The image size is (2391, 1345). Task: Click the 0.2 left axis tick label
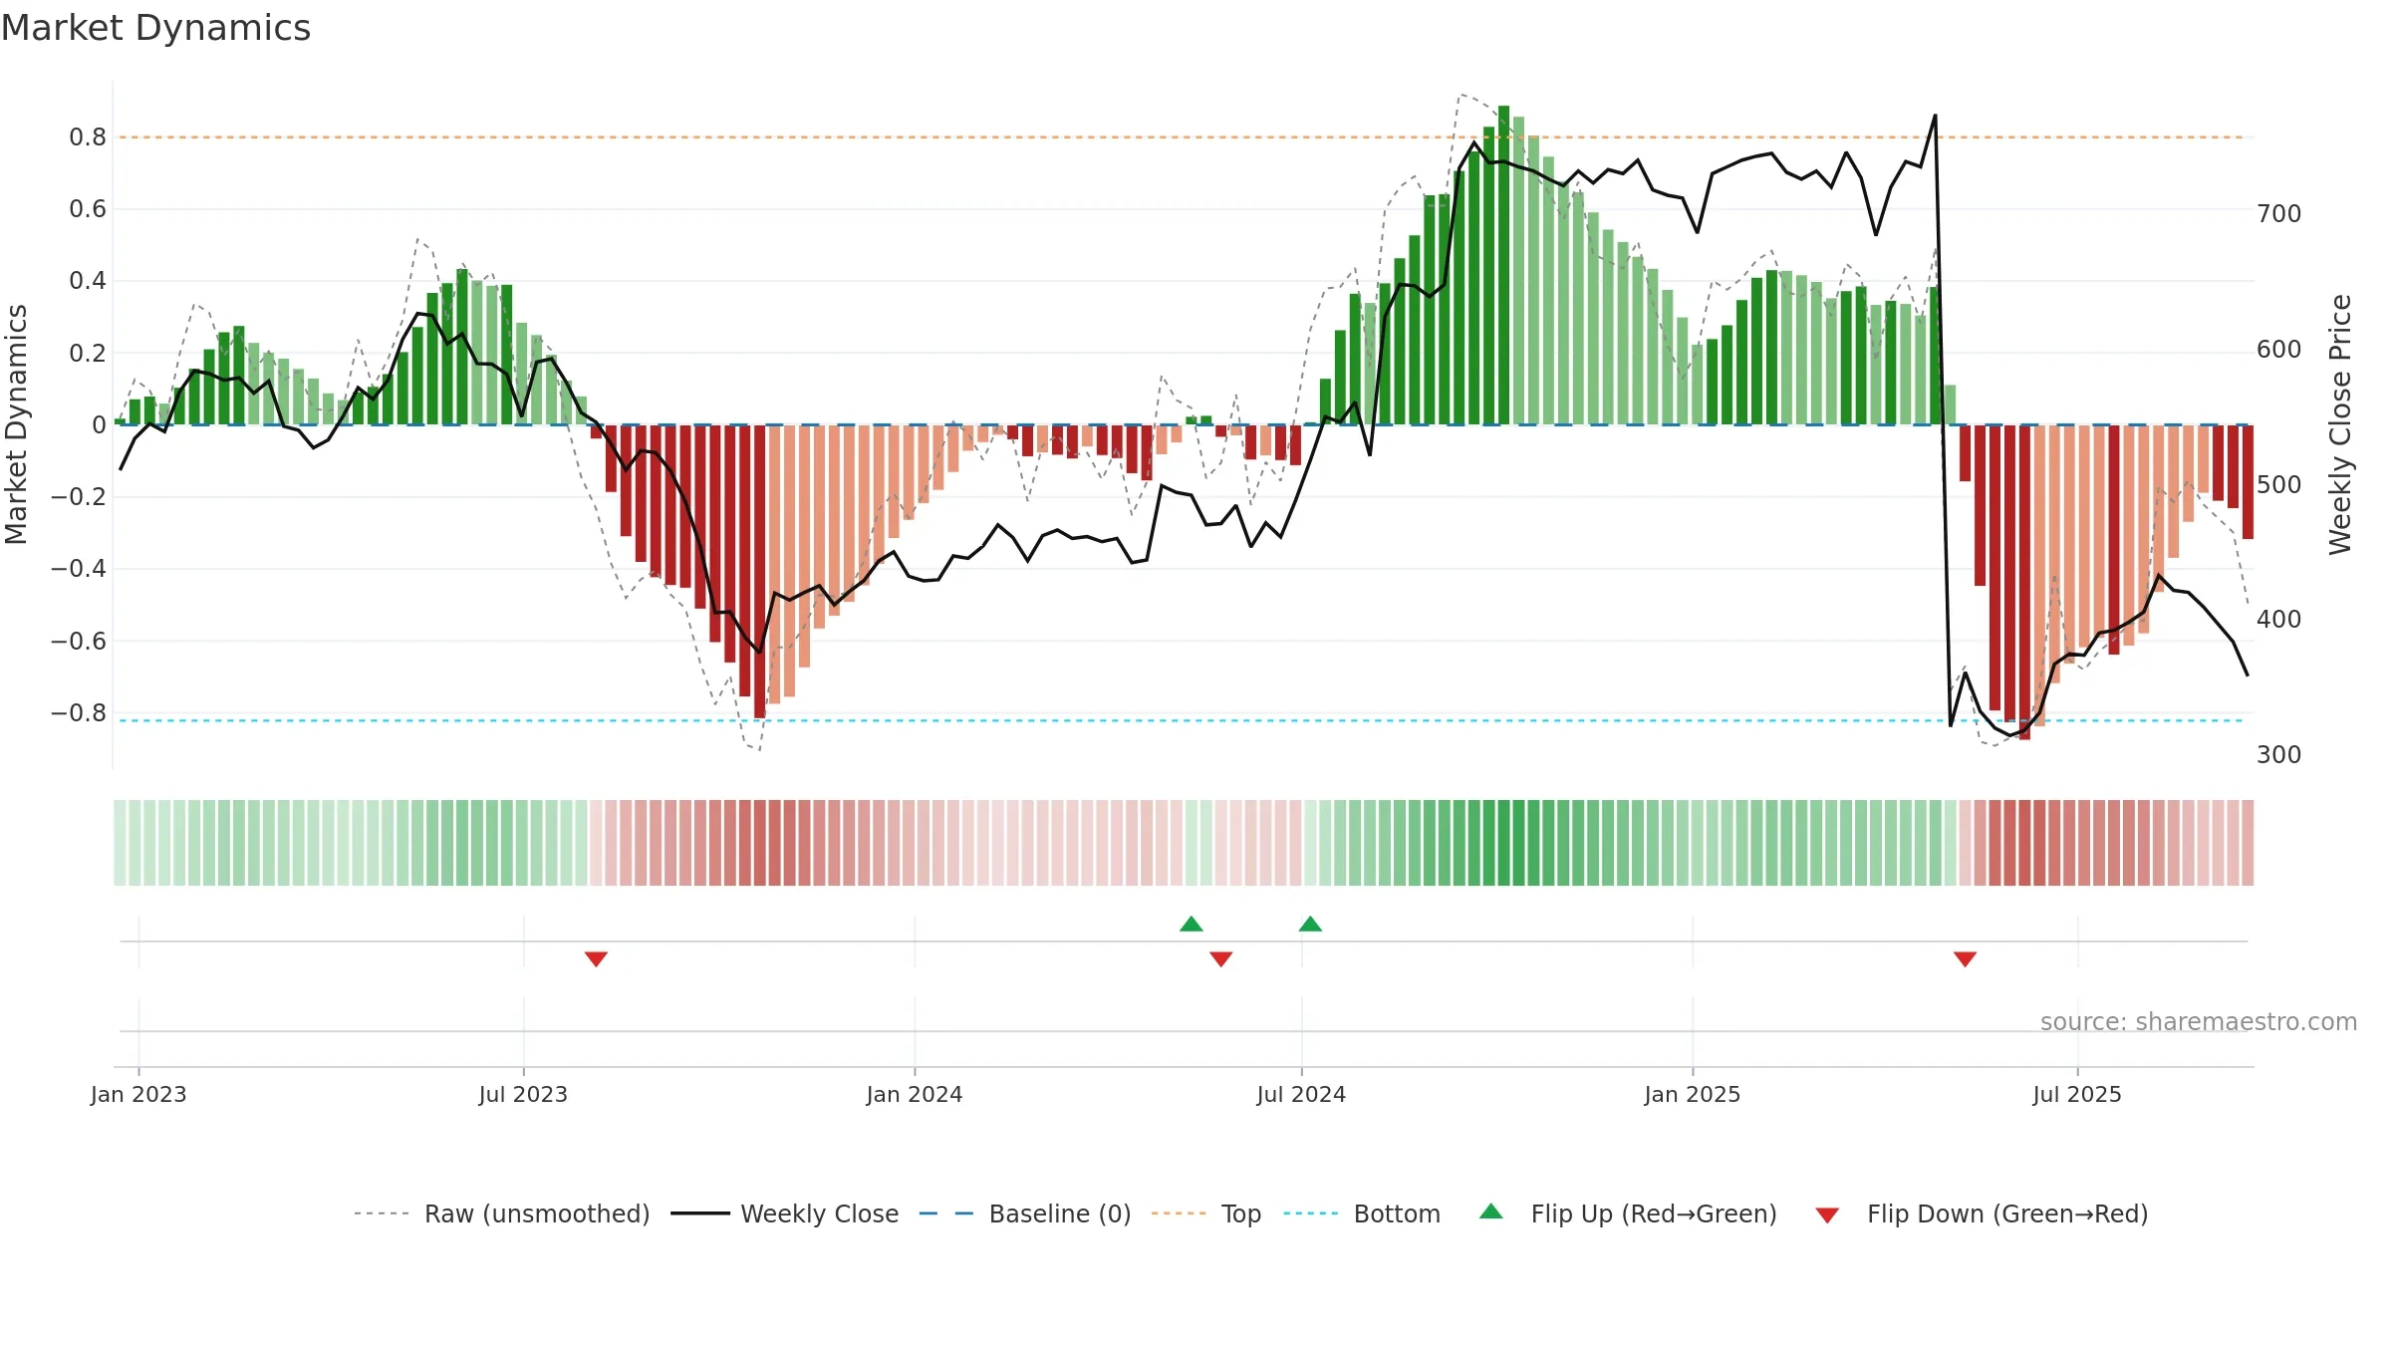[88, 354]
